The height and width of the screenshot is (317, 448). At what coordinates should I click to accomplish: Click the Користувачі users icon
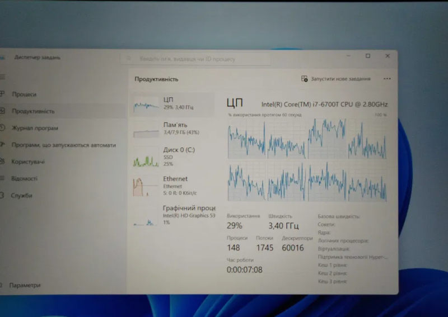click(x=3, y=162)
